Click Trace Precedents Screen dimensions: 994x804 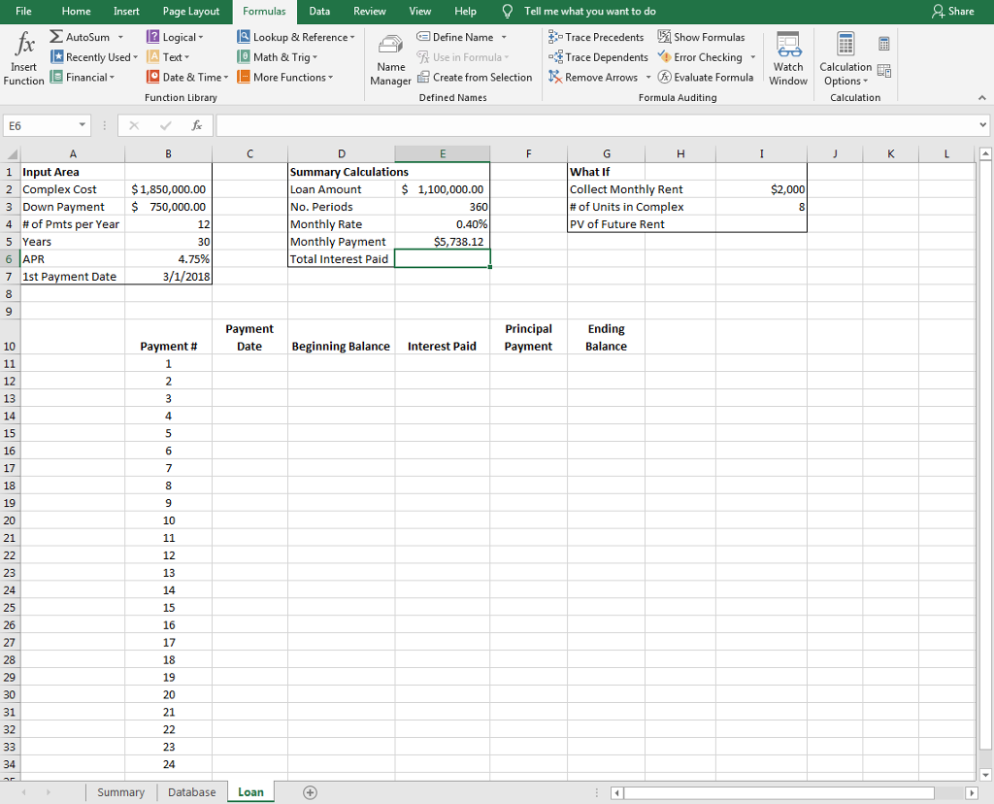point(596,37)
